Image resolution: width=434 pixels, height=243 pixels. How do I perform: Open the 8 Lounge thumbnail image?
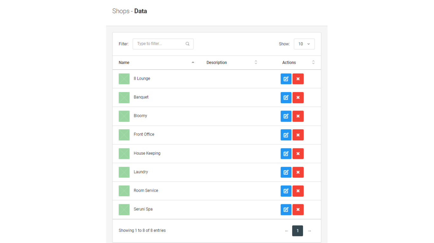pos(124,79)
